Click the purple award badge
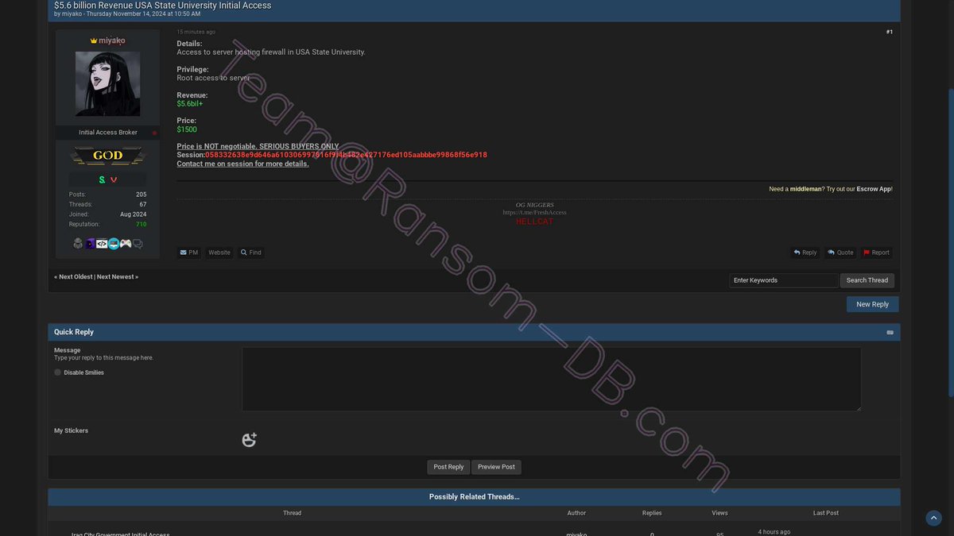This screenshot has height=536, width=954. point(90,244)
